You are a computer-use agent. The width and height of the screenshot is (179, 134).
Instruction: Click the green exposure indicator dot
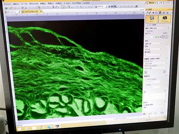158,37
